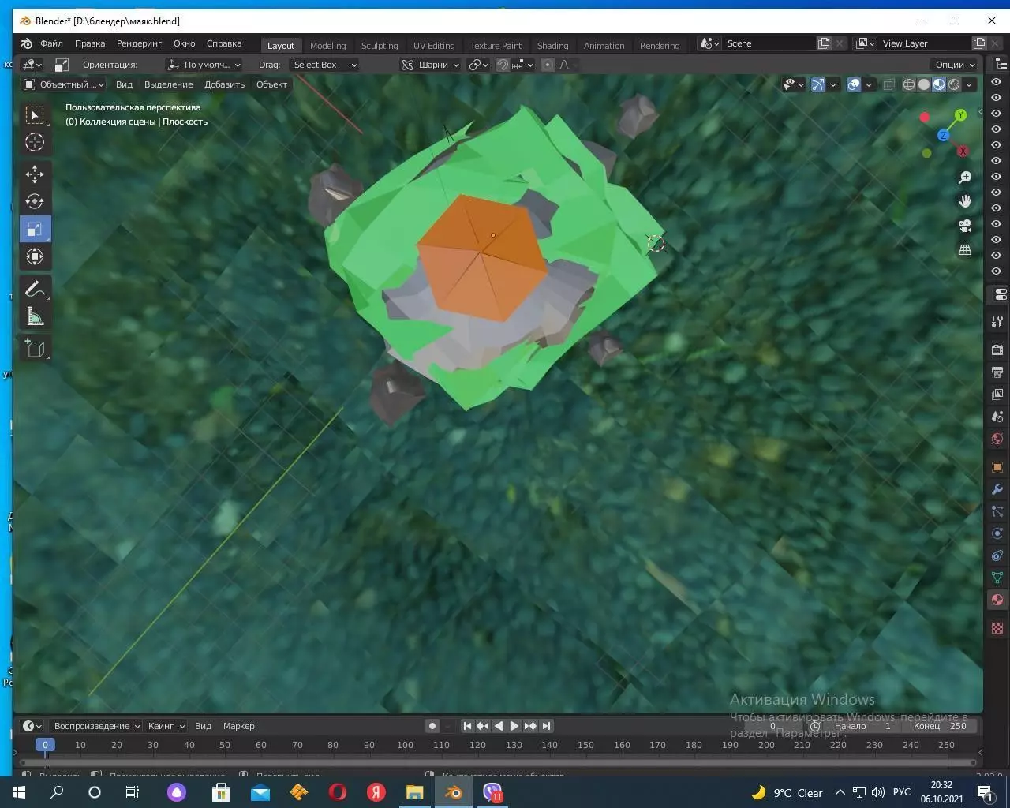Open the Drag 'Select Box' dropdown
1010x808 pixels.
(x=324, y=65)
